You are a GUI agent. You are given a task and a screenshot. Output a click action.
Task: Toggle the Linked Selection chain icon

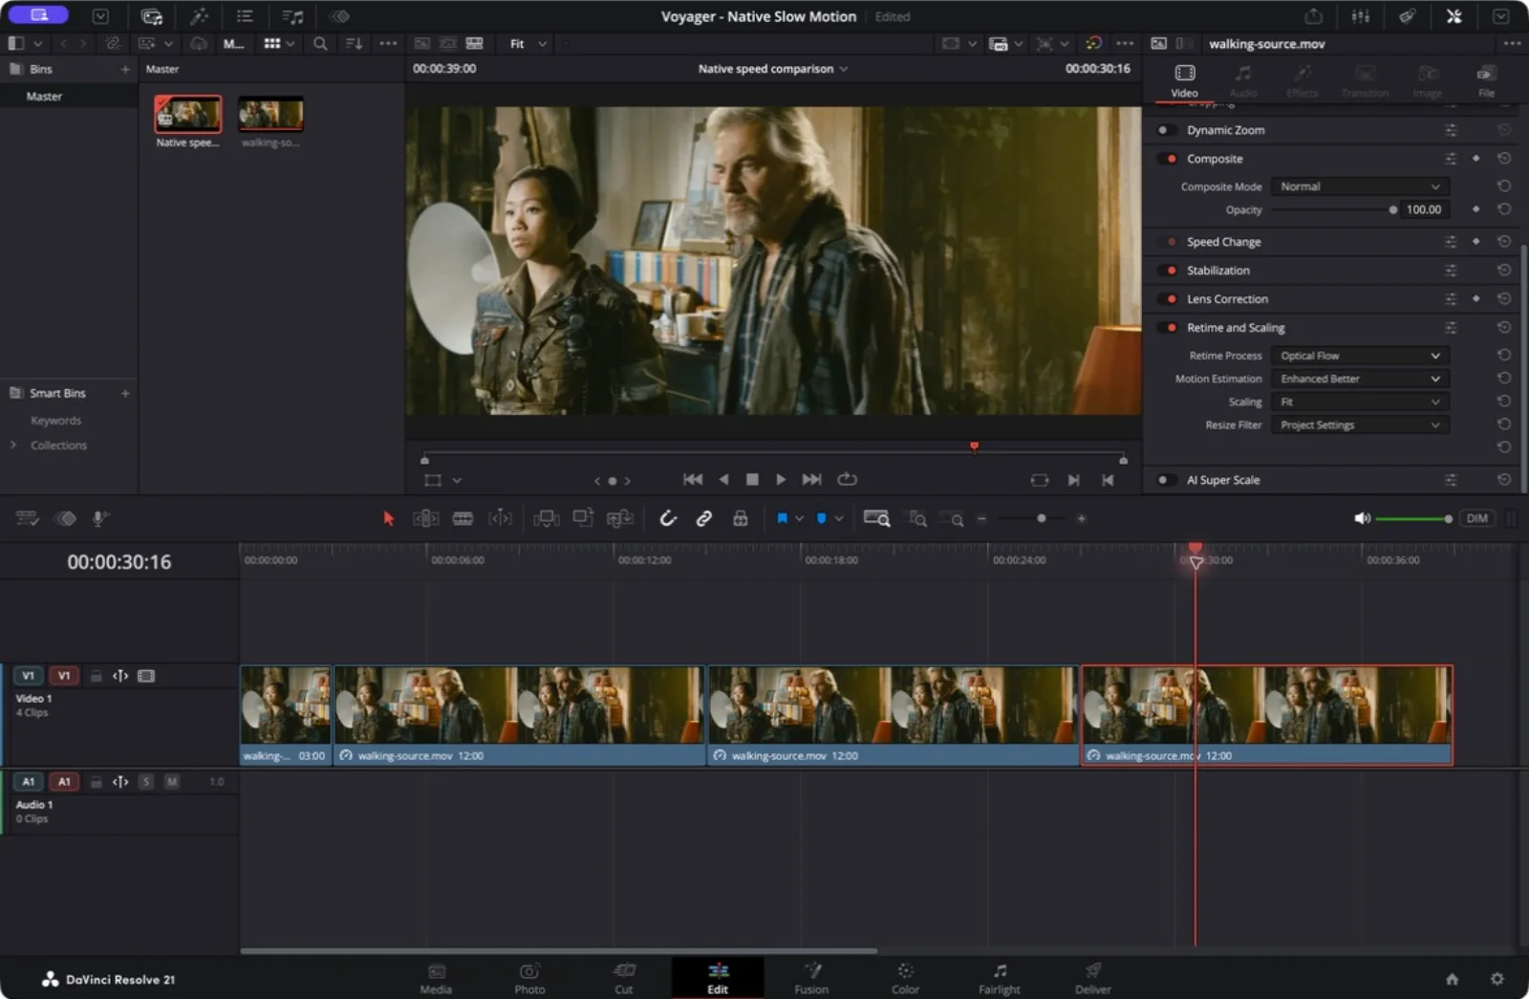pos(704,518)
